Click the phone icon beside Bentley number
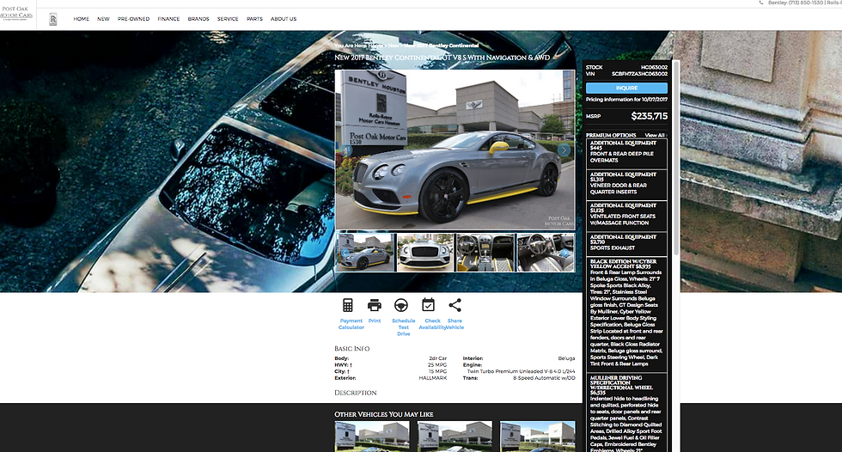842x452 pixels. pyautogui.click(x=761, y=3)
